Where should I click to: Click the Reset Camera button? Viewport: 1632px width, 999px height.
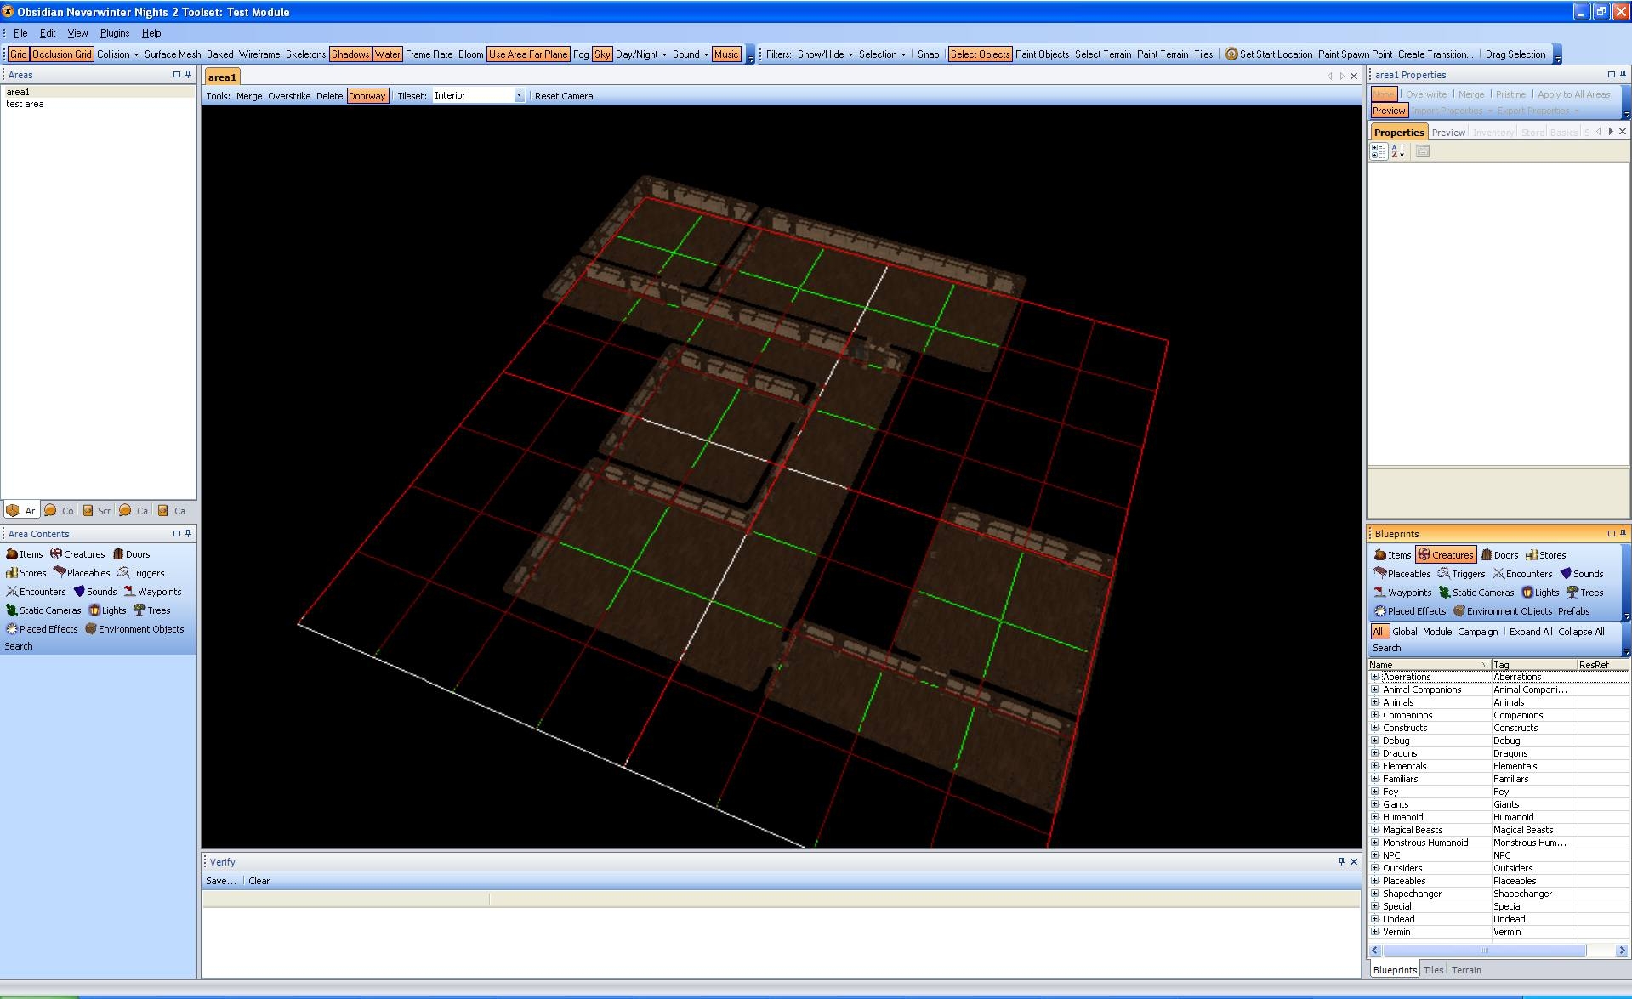point(563,96)
